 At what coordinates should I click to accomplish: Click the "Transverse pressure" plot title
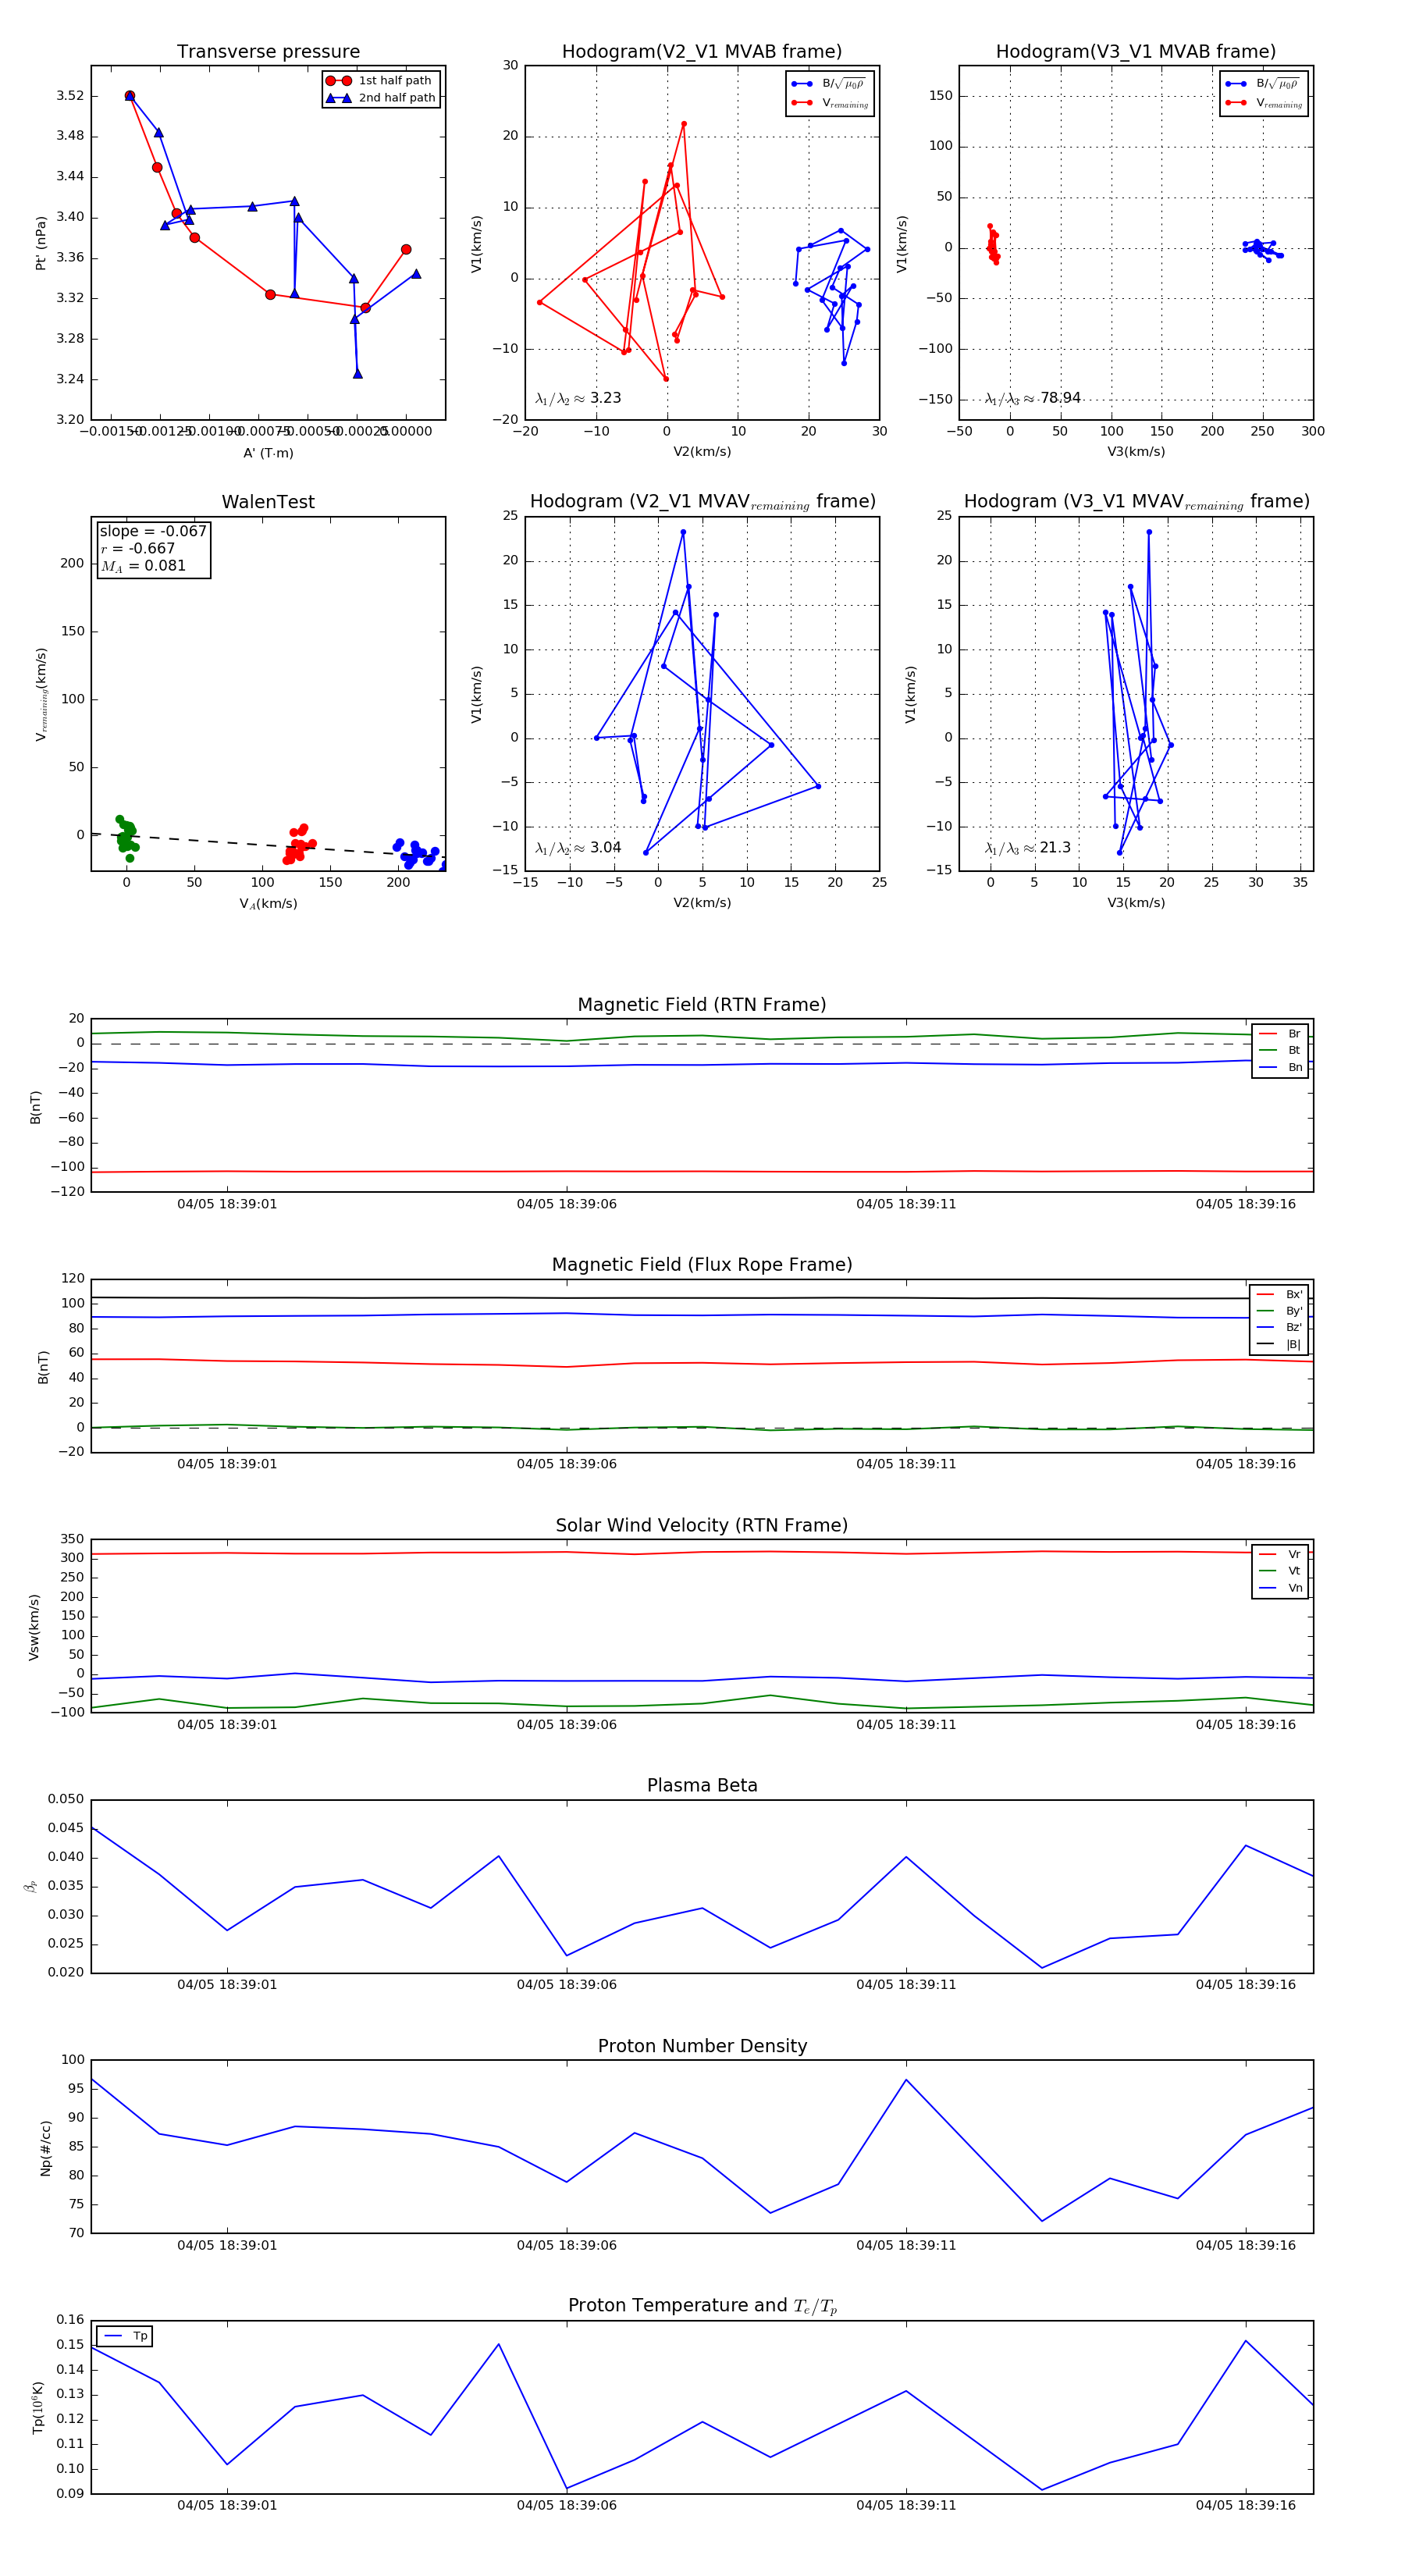pos(268,52)
